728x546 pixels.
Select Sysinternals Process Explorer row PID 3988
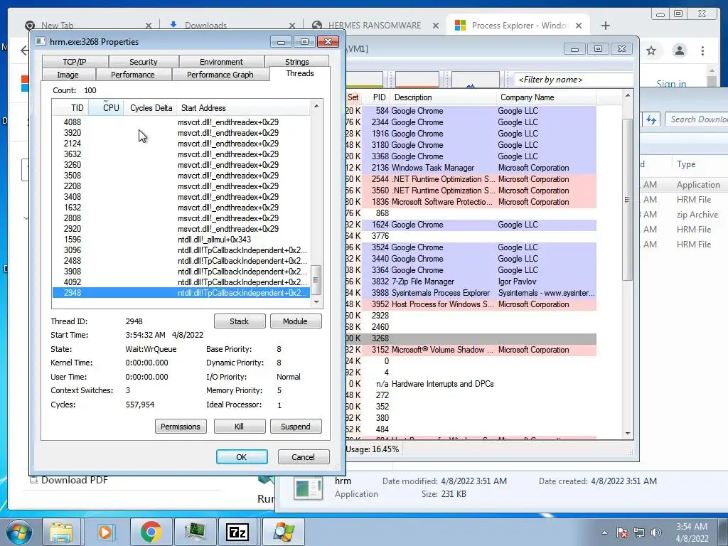click(471, 293)
